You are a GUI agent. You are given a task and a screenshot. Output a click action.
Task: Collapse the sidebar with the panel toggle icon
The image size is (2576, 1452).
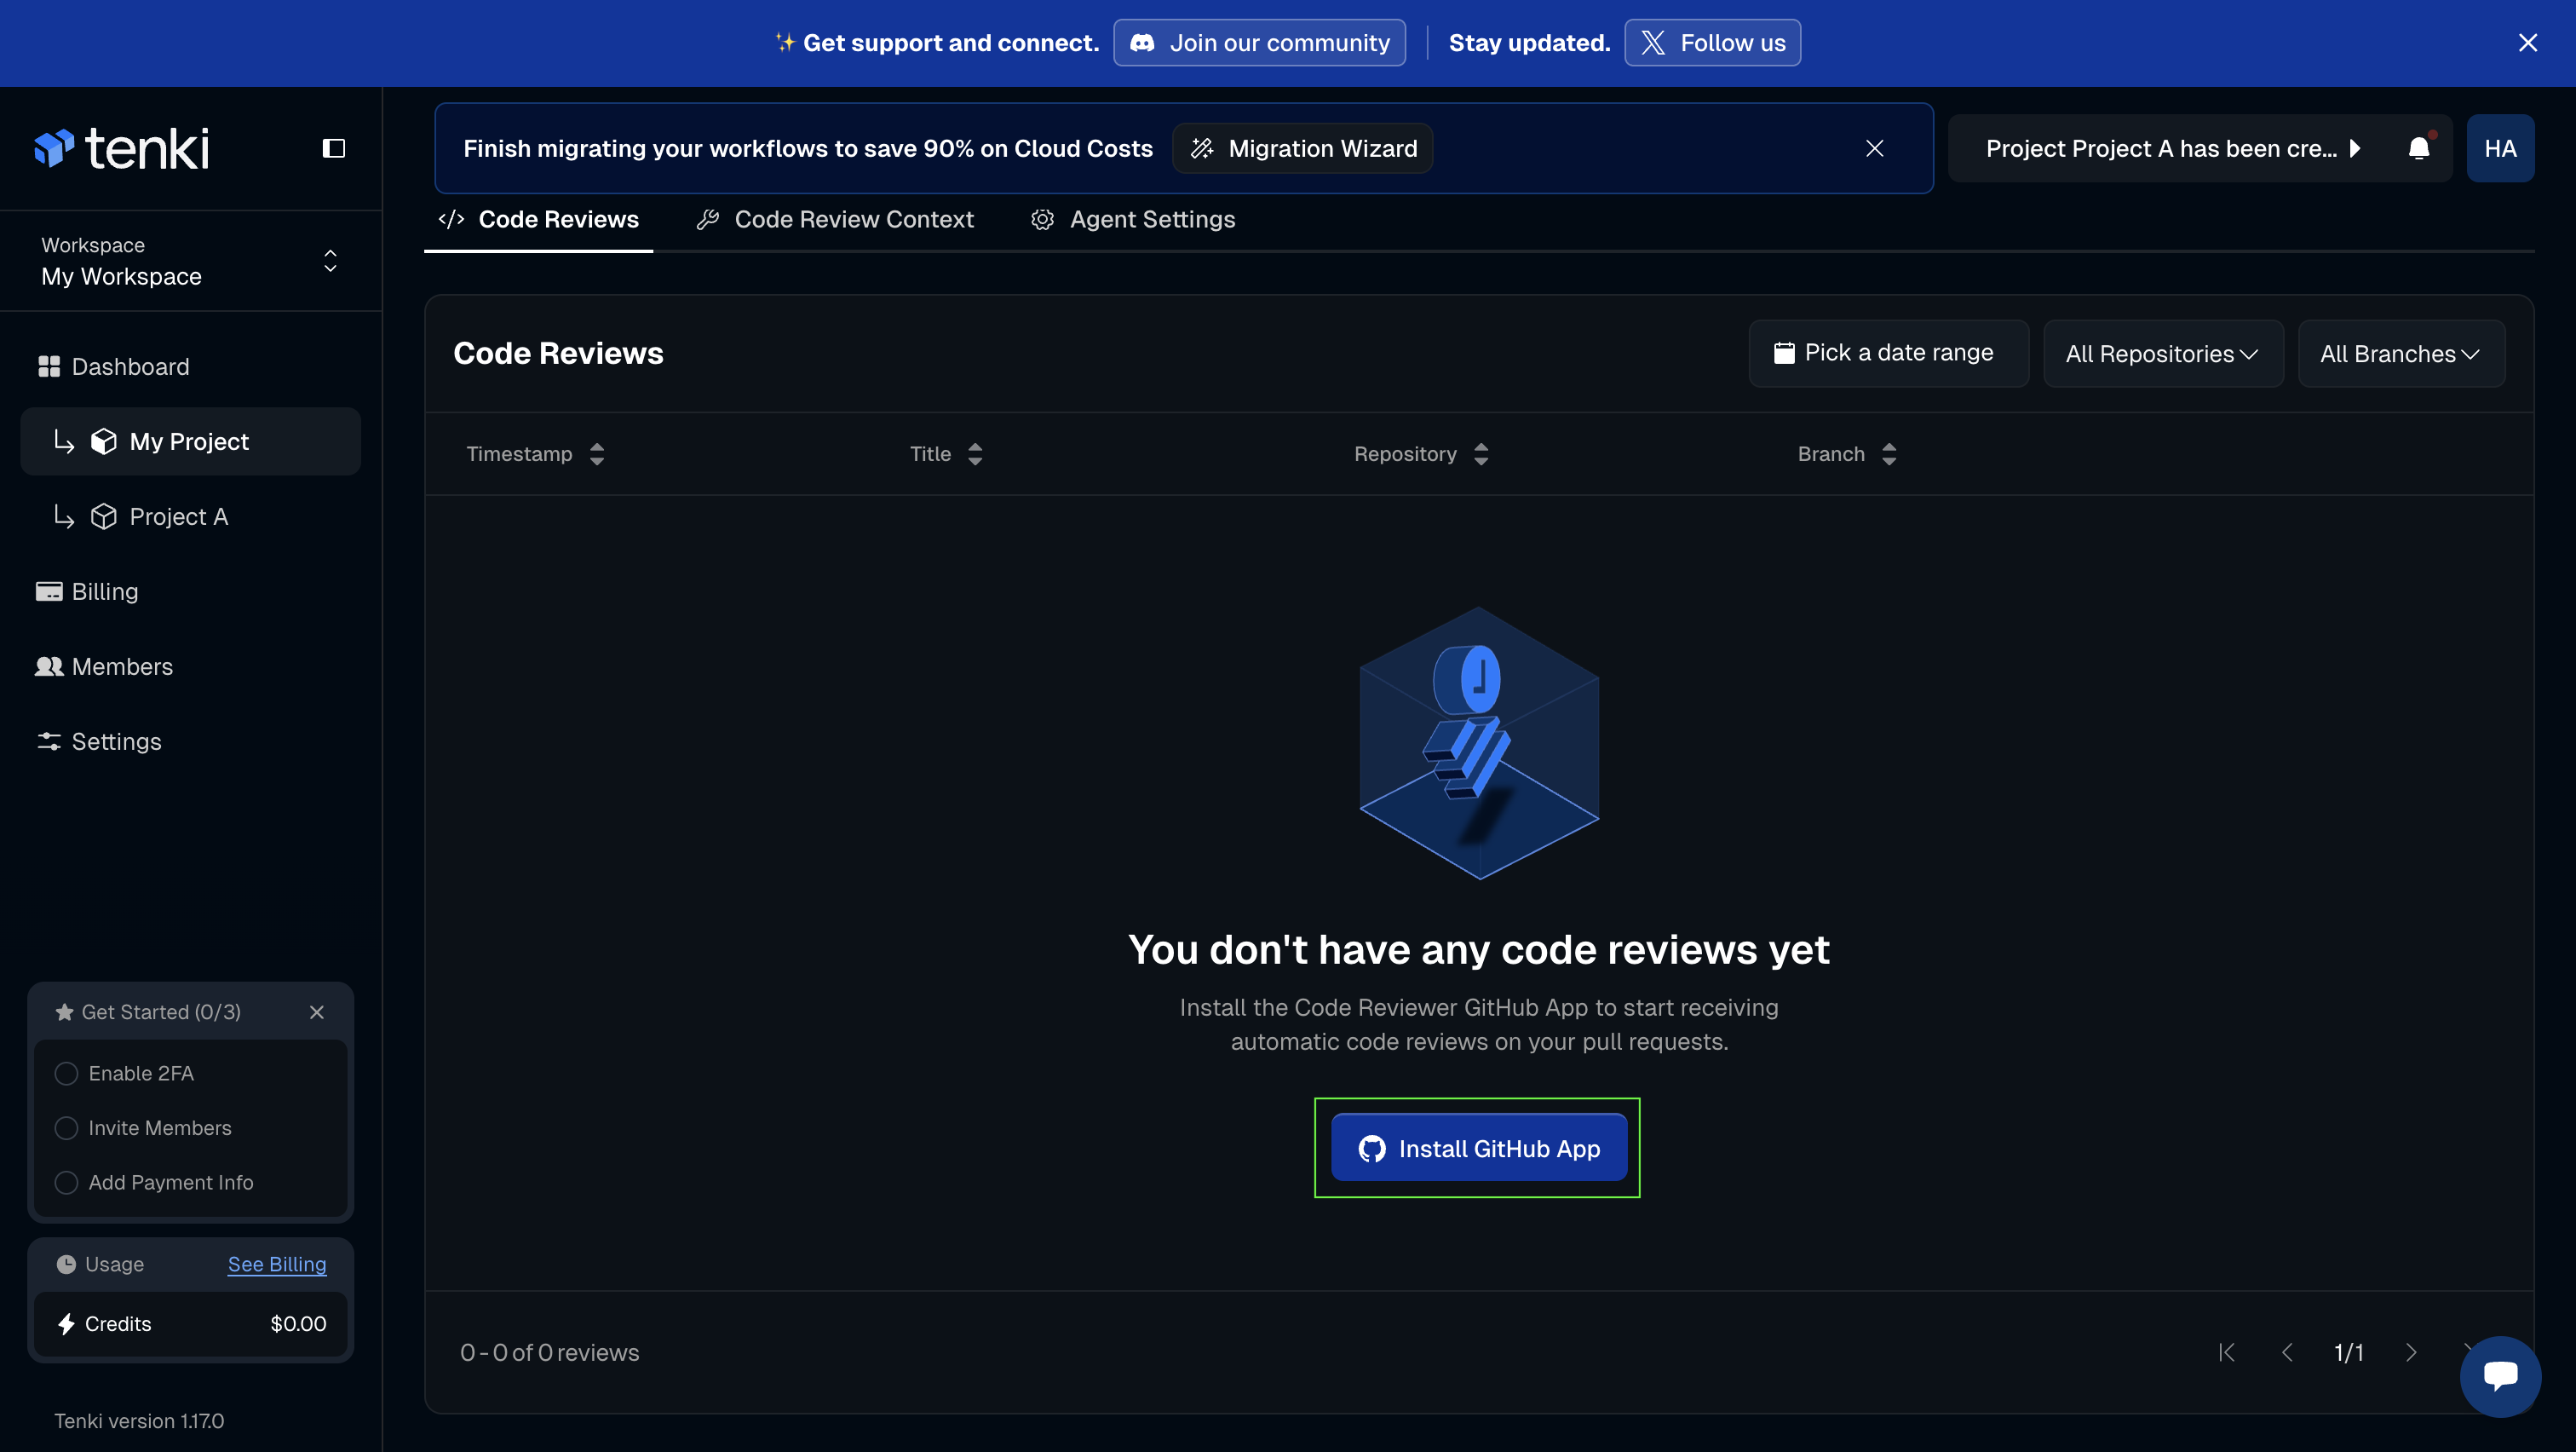point(333,148)
